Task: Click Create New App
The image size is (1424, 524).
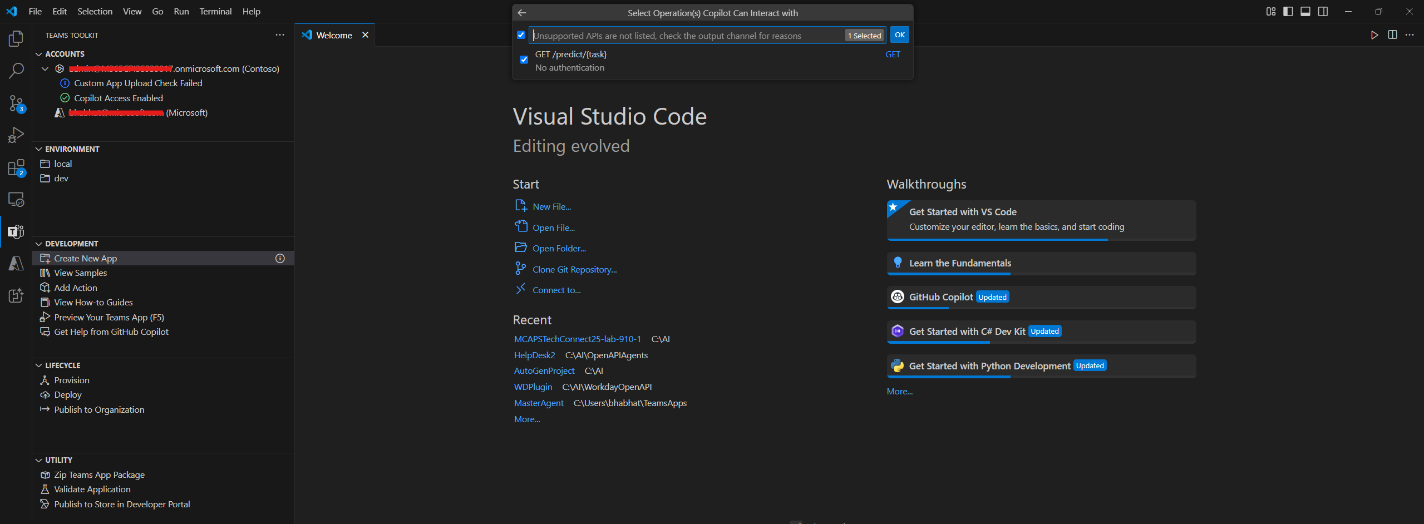Action: 85,259
